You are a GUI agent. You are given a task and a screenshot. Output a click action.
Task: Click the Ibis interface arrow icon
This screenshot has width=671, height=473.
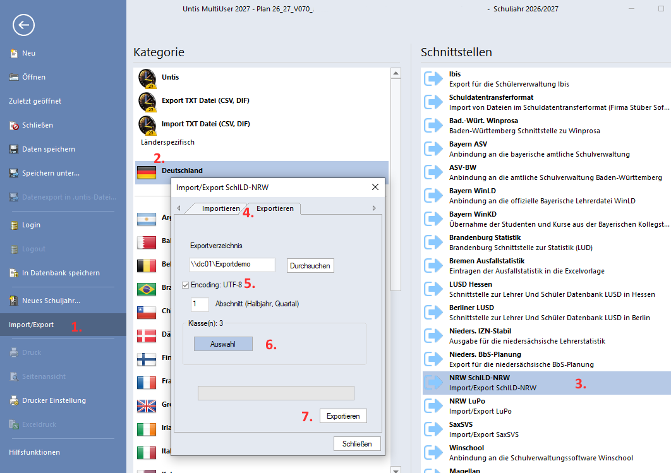433,79
